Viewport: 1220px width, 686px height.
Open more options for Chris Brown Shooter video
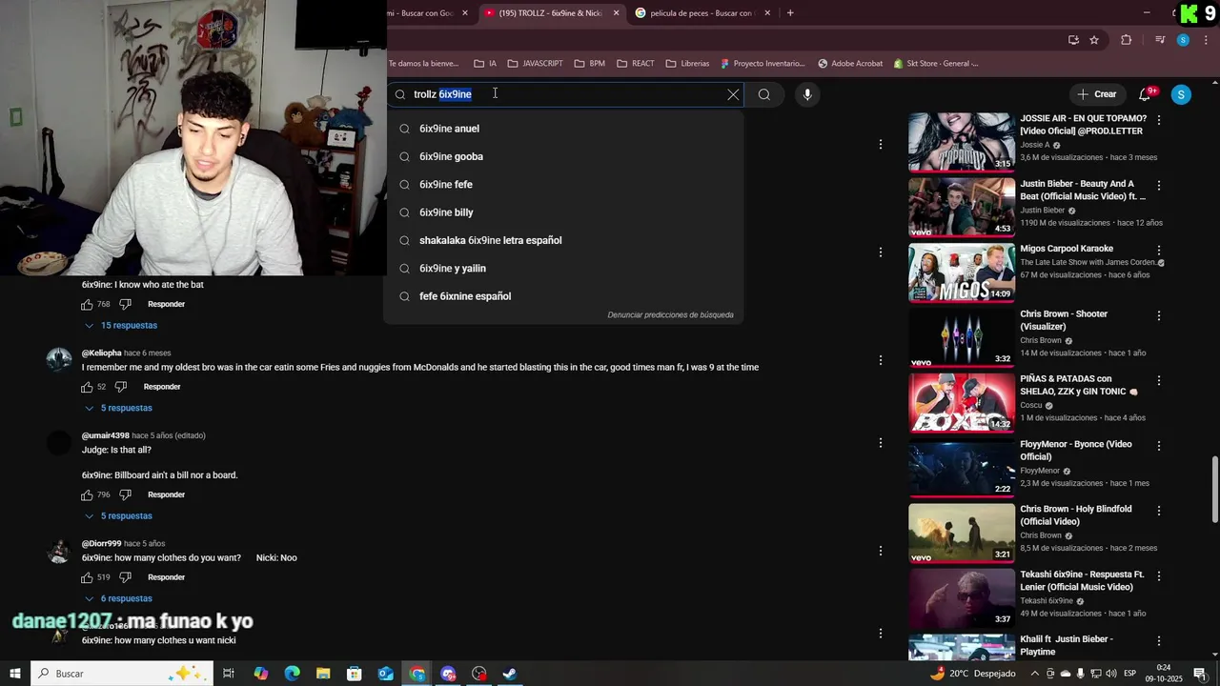pyautogui.click(x=1159, y=316)
